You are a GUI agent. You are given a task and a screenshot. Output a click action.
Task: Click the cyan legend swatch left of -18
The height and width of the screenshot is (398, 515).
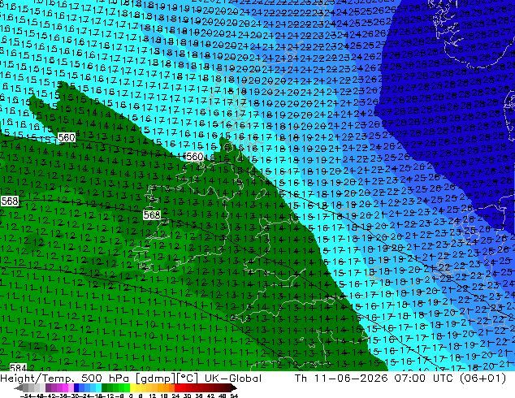tap(98, 387)
